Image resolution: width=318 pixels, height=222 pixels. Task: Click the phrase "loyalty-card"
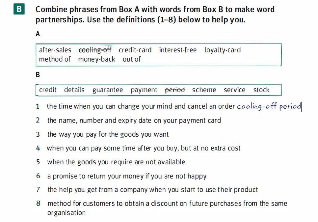(223, 50)
